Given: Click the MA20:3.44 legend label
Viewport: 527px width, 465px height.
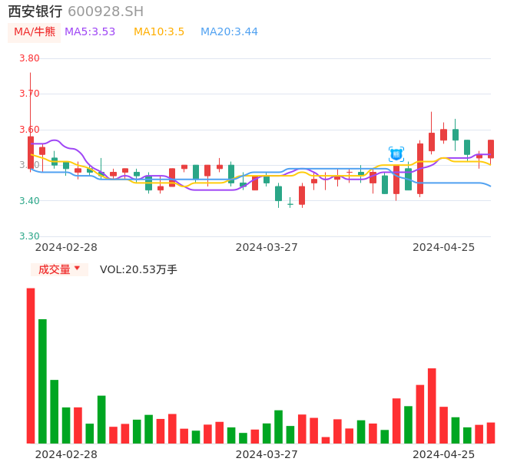Looking at the screenshot, I should (229, 32).
